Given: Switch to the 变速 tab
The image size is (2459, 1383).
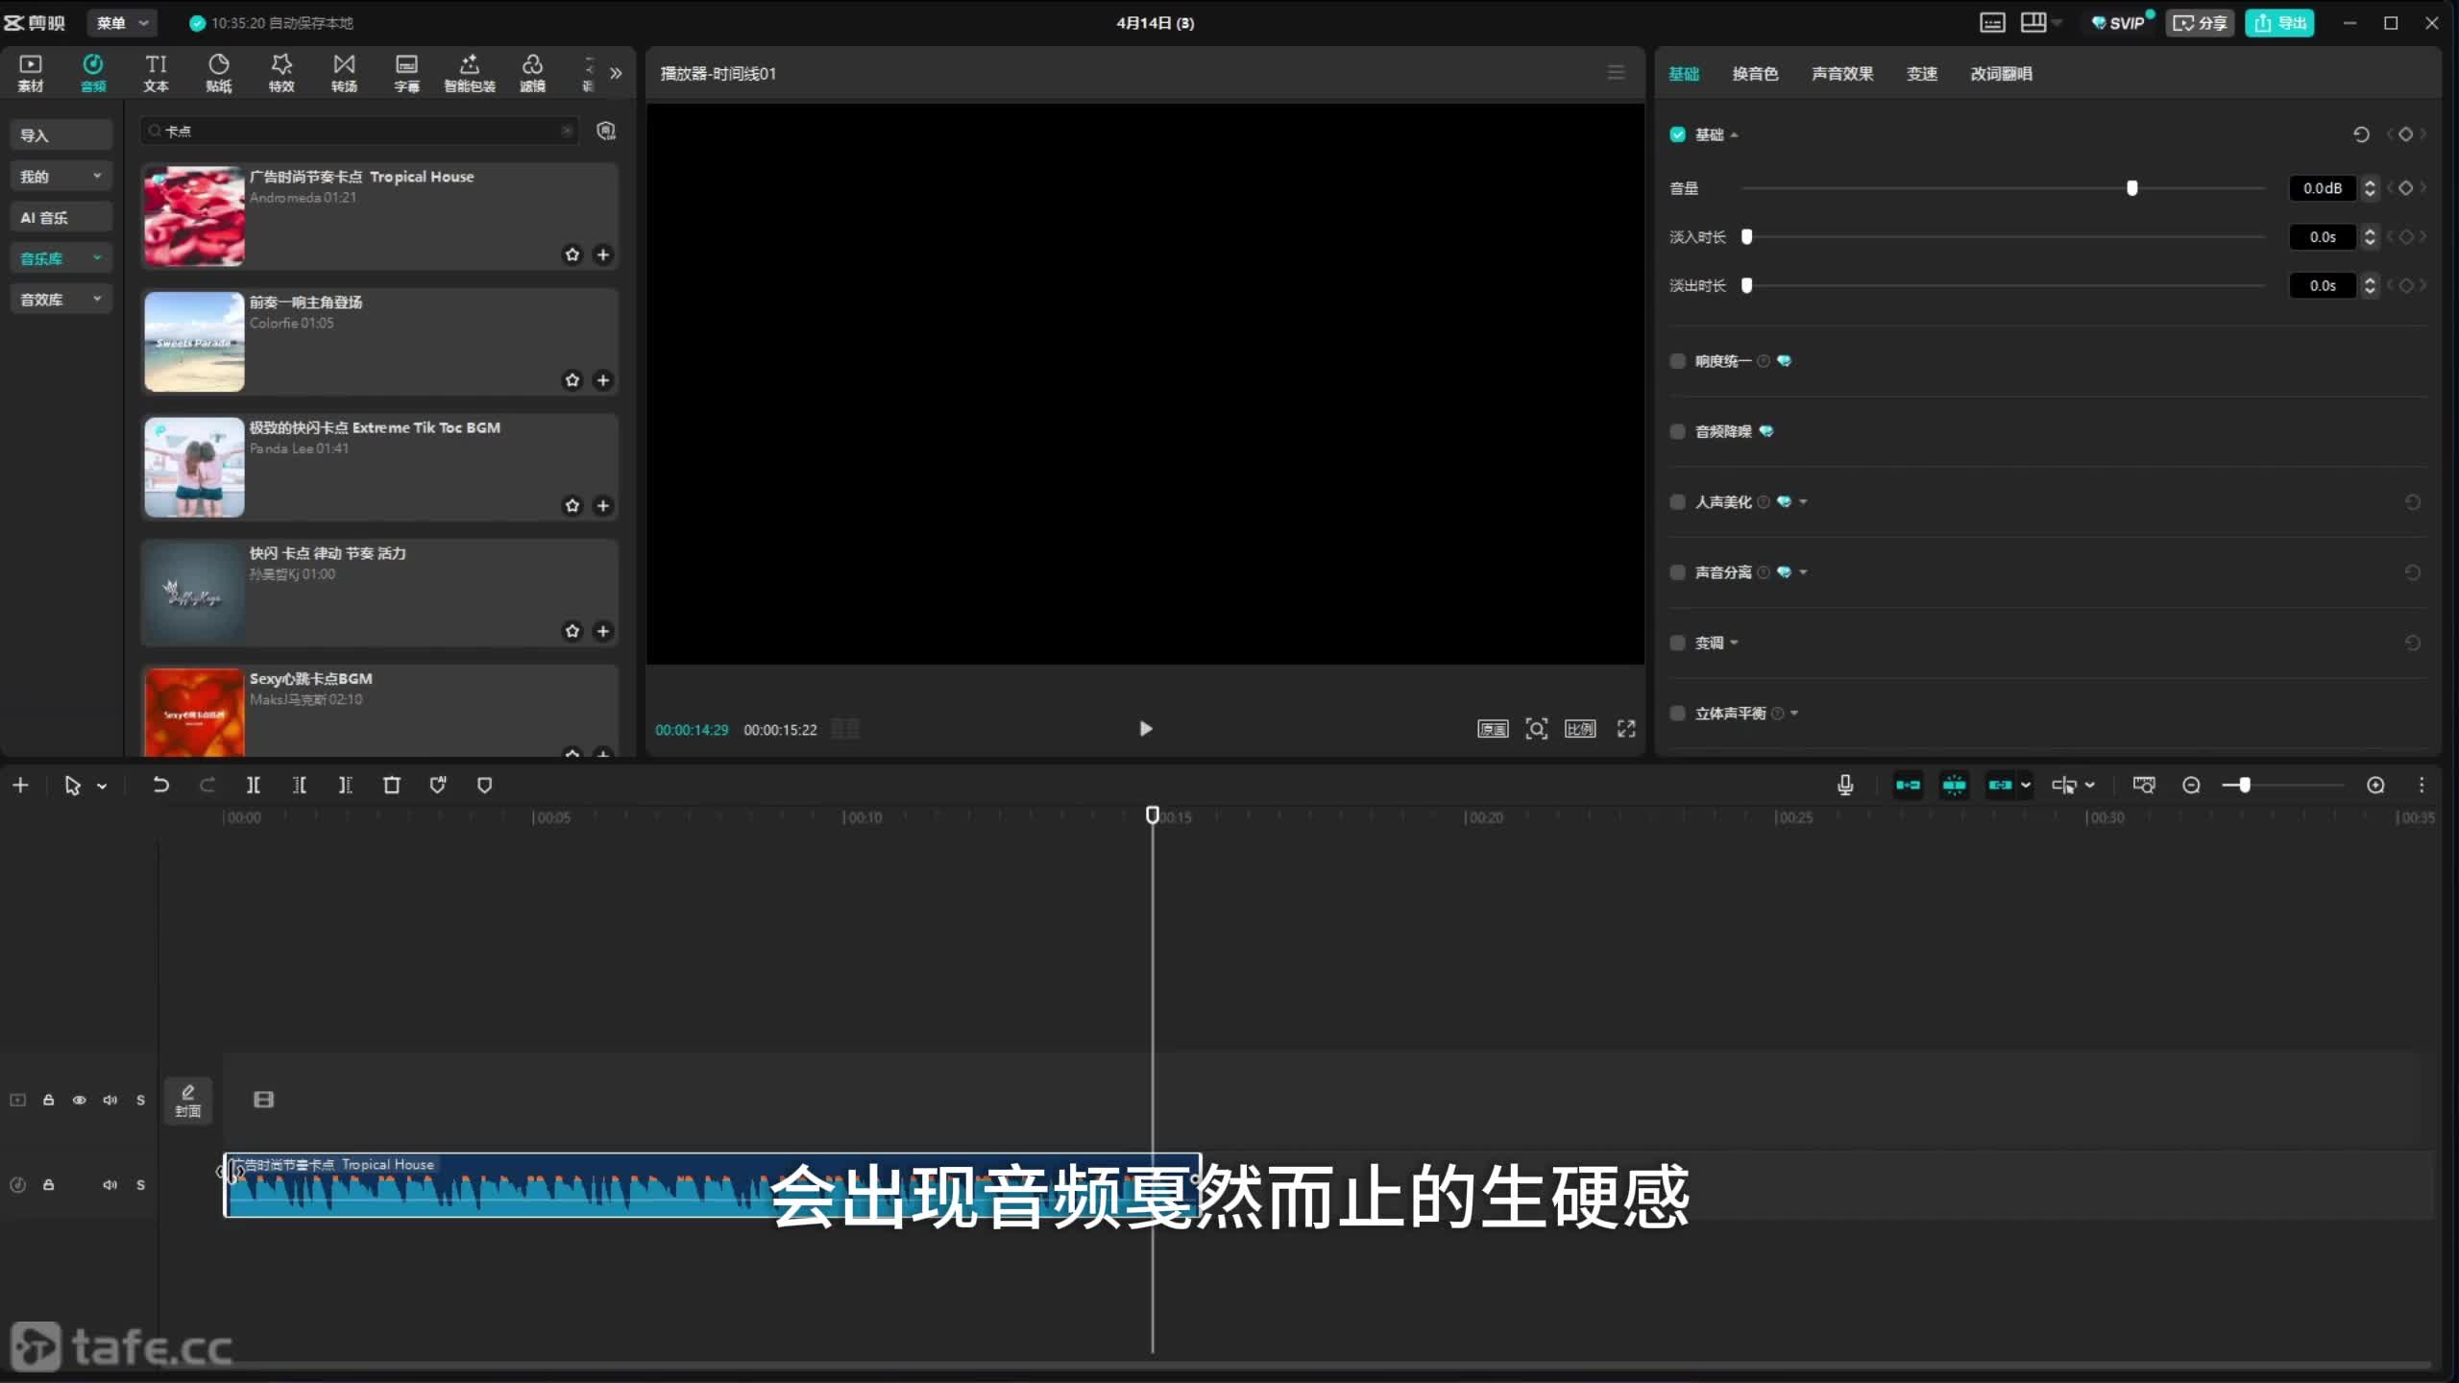Looking at the screenshot, I should click(1921, 74).
